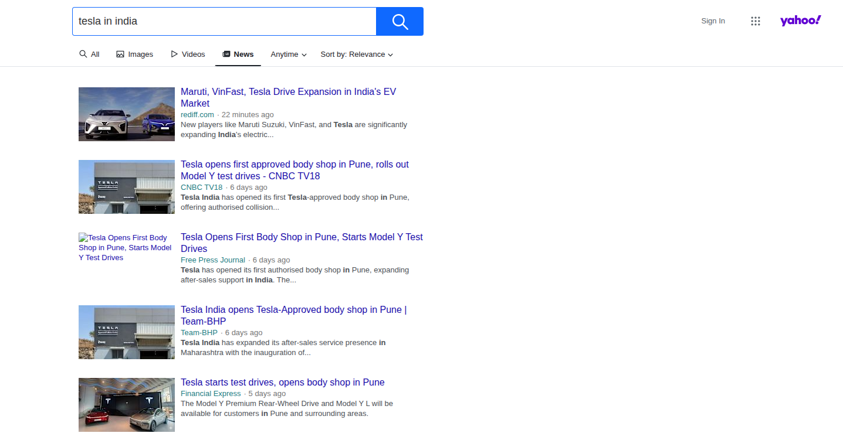843x433 pixels.
Task: Click the 5 days ago timestamp
Action: pos(267,394)
